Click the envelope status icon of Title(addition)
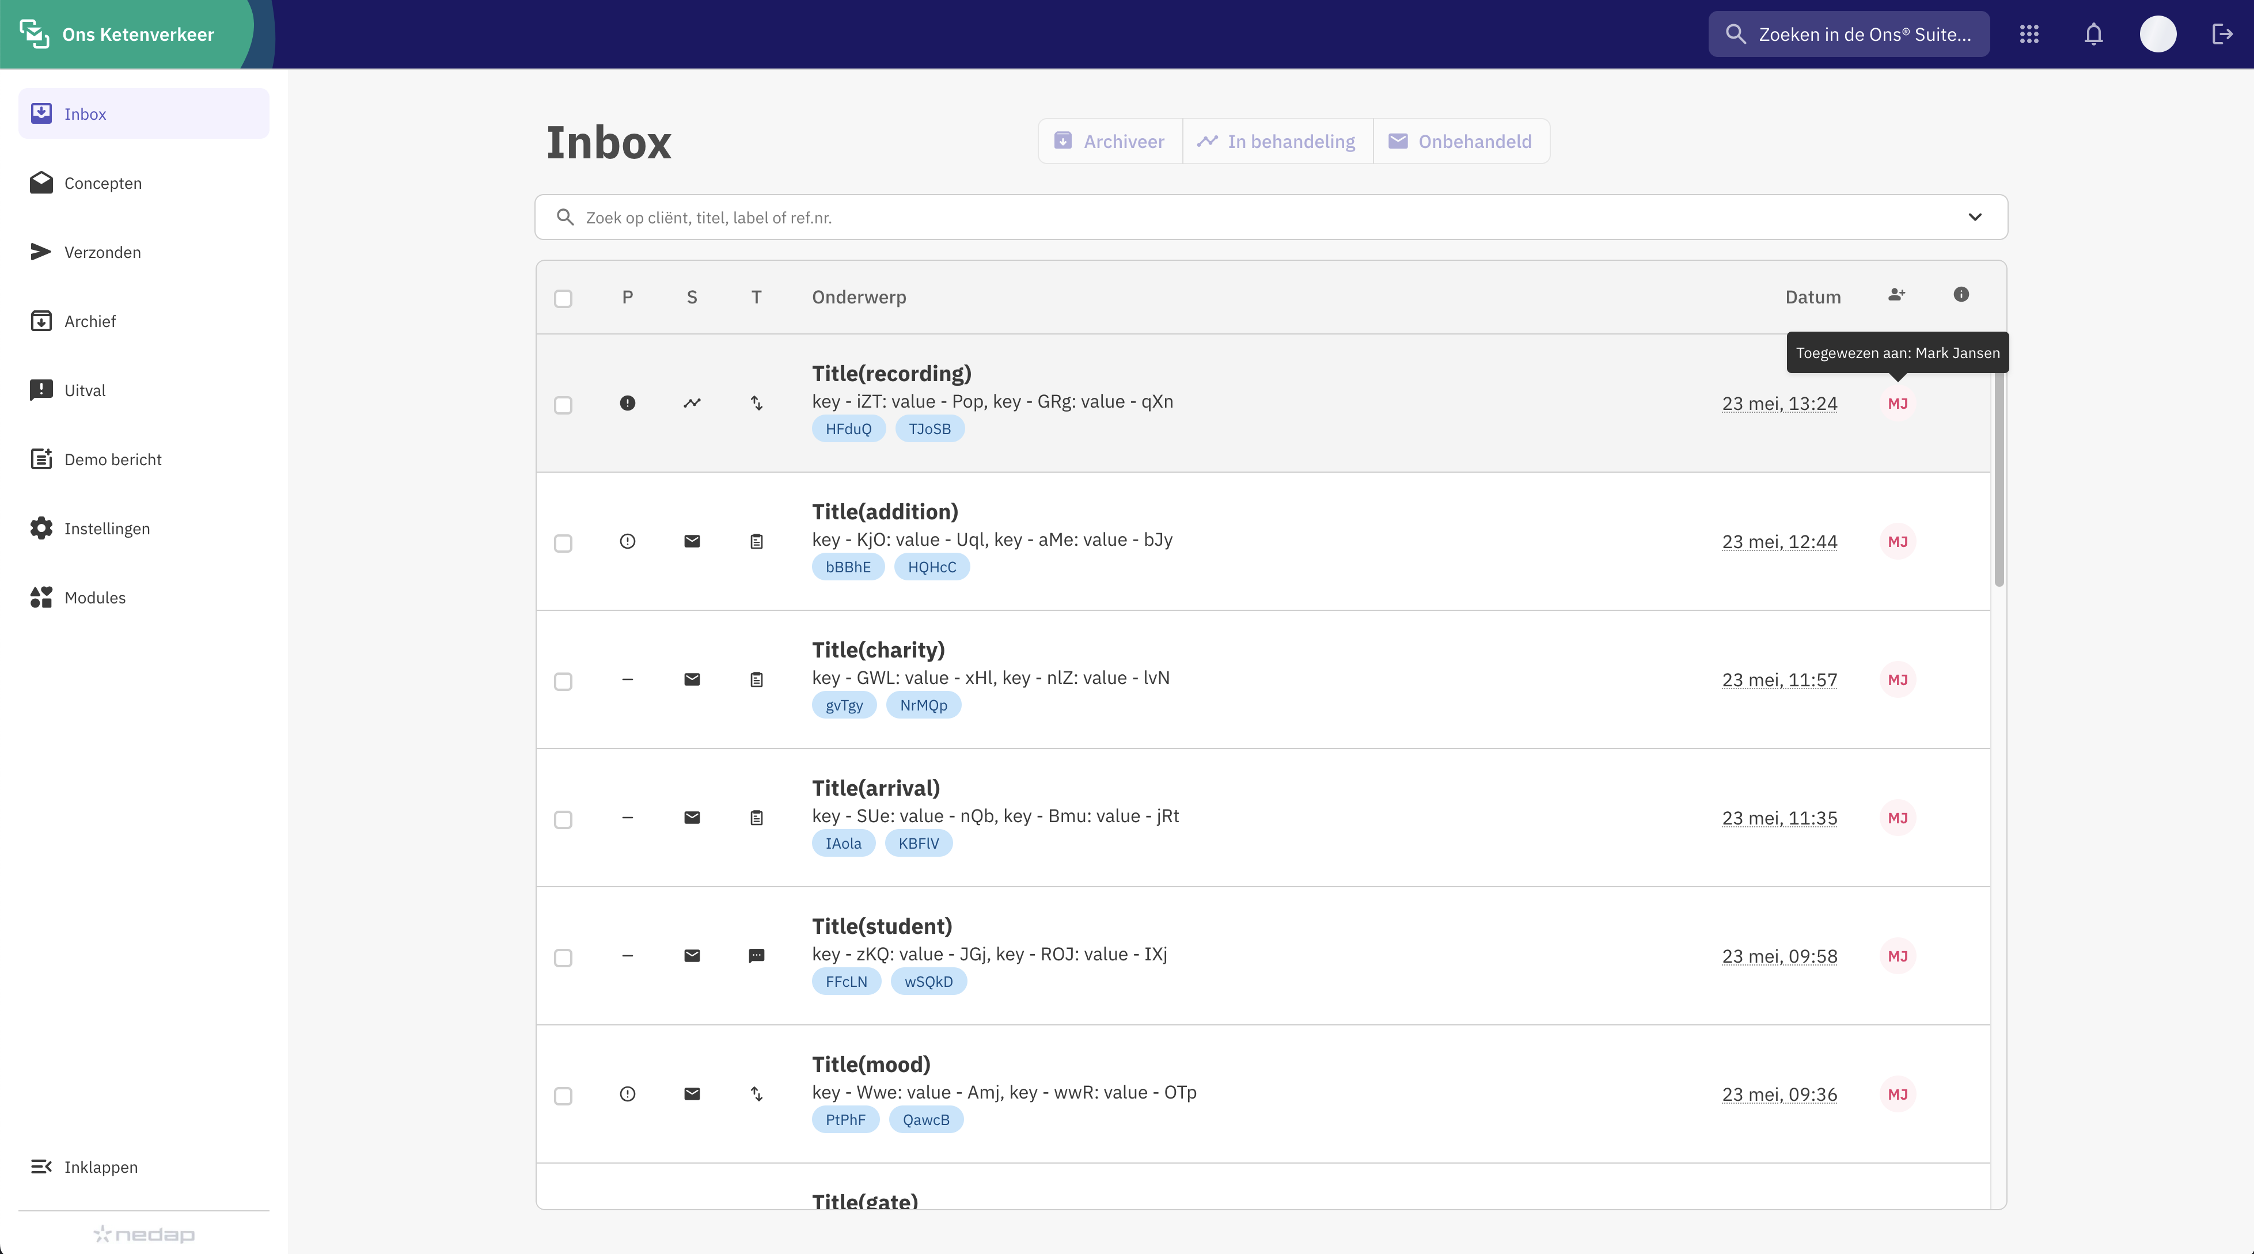This screenshot has height=1254, width=2254. coord(692,542)
